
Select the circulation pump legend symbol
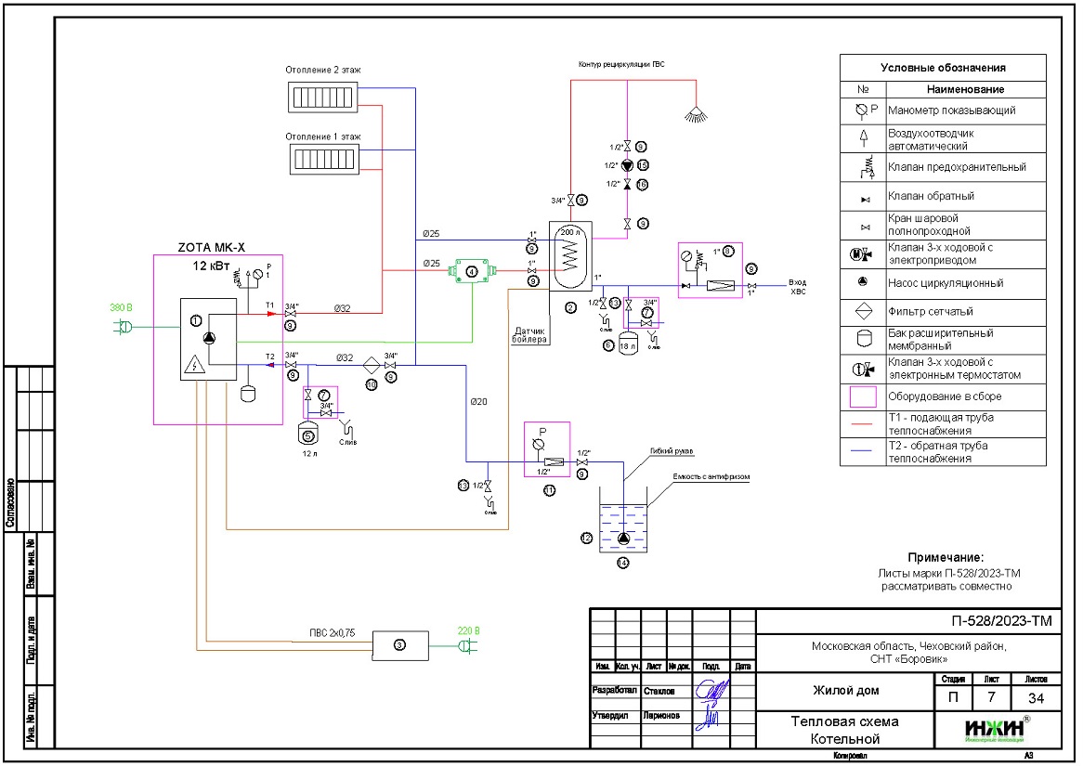(864, 282)
